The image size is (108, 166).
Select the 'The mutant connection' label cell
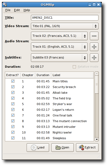(70, 121)
